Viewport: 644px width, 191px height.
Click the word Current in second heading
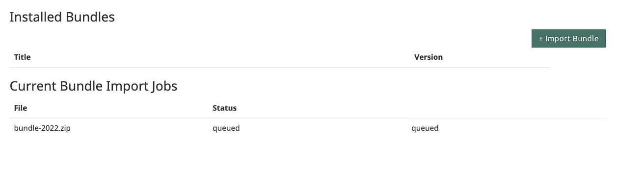[33, 86]
